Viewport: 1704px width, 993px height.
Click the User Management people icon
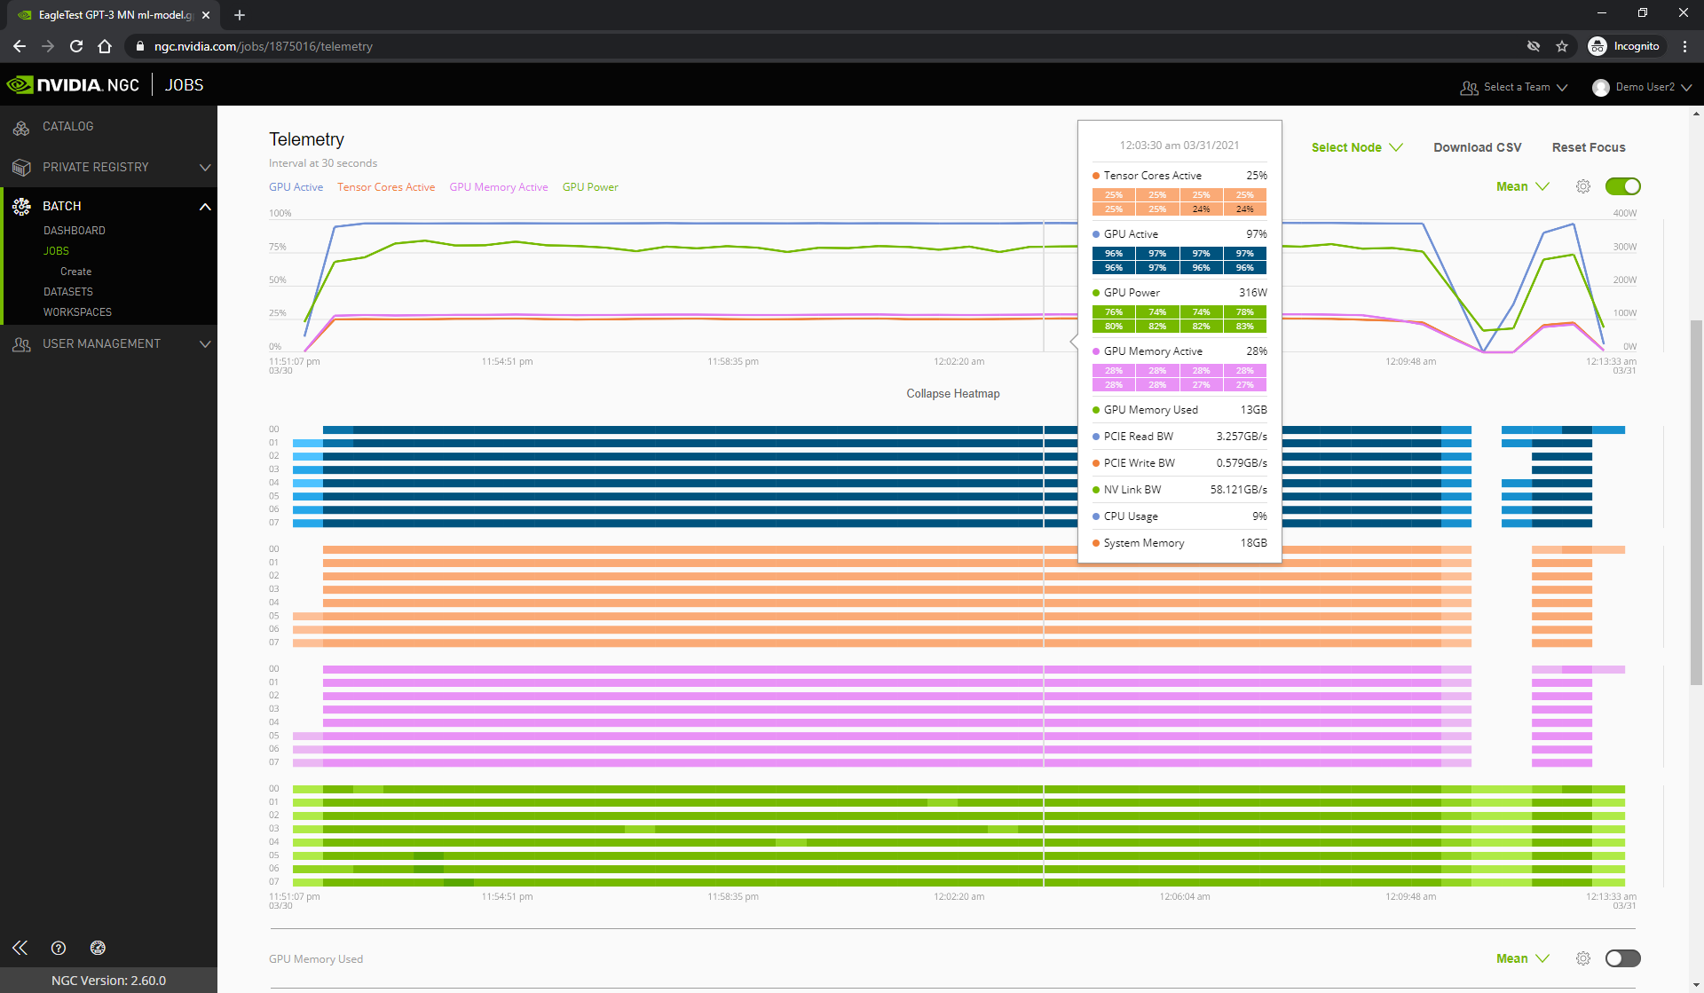(21, 344)
